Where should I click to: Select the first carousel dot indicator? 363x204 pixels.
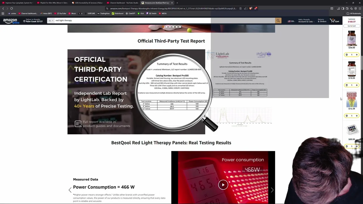[x=163, y=27]
